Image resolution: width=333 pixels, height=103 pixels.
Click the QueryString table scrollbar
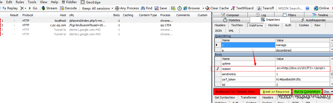click(331, 45)
